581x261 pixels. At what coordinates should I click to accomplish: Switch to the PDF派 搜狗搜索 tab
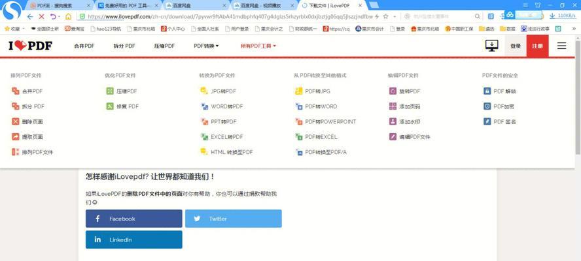60,5
